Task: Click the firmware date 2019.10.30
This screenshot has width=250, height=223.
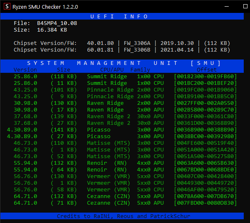Action: pos(177,43)
